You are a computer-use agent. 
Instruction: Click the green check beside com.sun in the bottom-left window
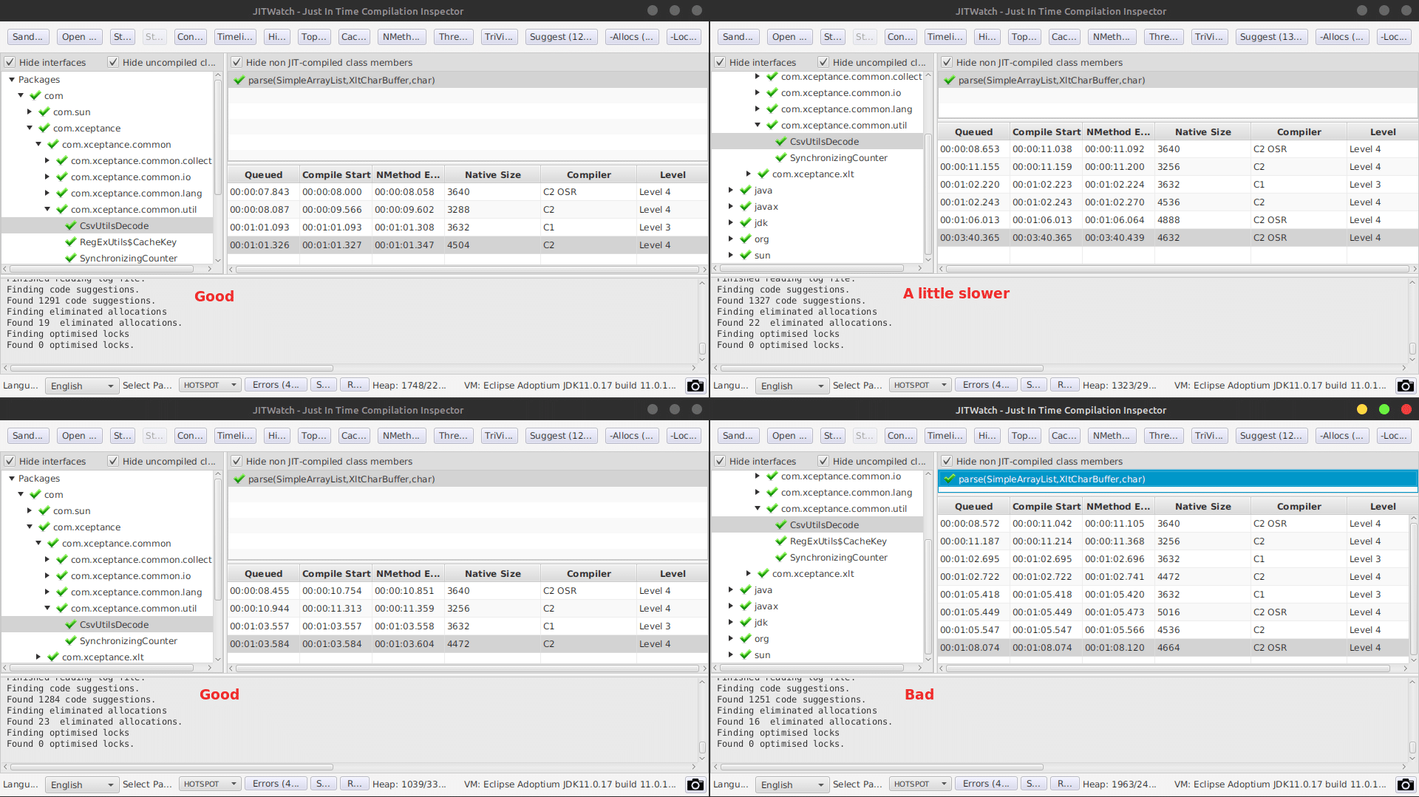pyautogui.click(x=44, y=511)
